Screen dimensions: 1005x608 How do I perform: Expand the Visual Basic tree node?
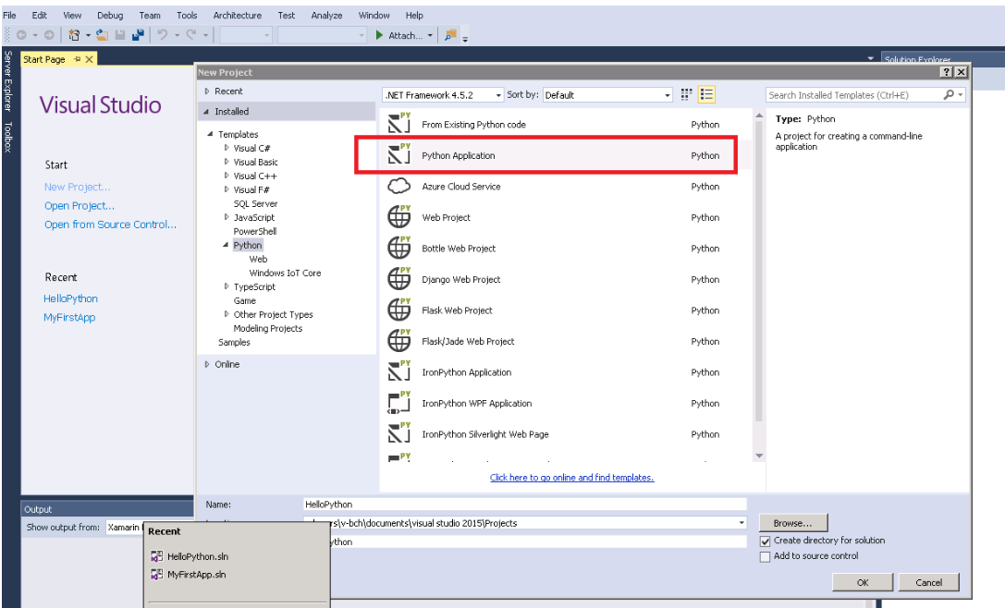pyautogui.click(x=227, y=162)
